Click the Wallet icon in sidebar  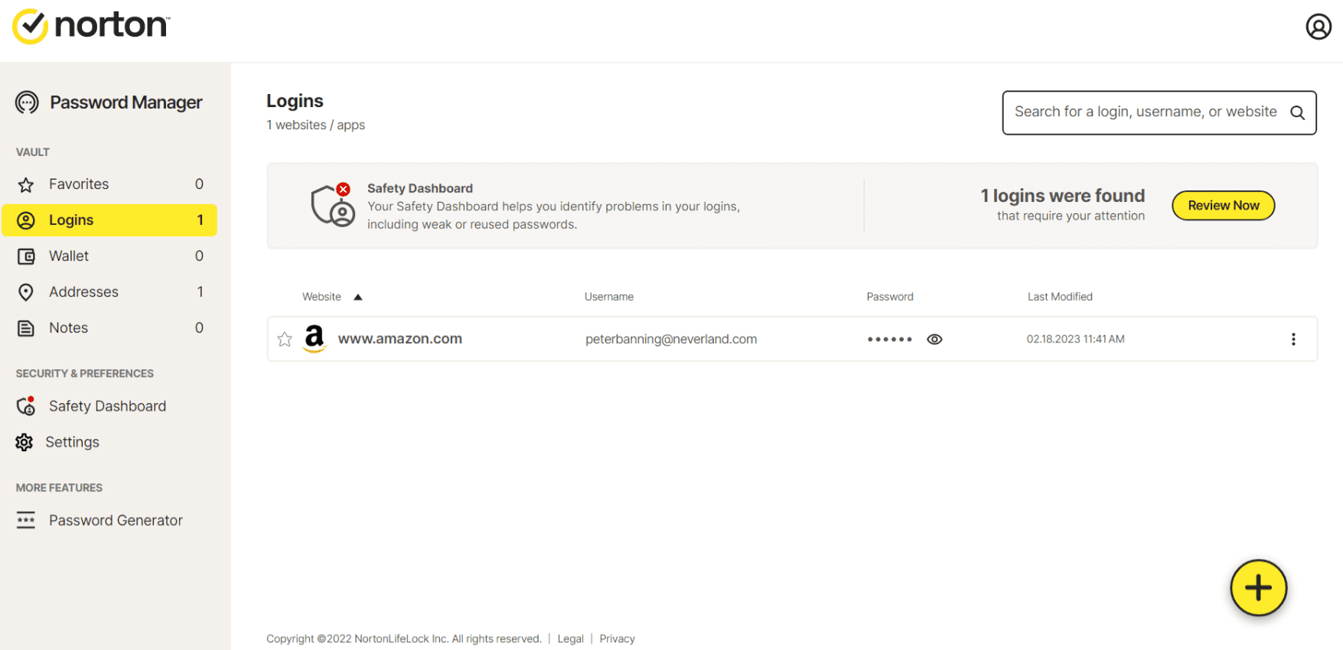pos(26,256)
